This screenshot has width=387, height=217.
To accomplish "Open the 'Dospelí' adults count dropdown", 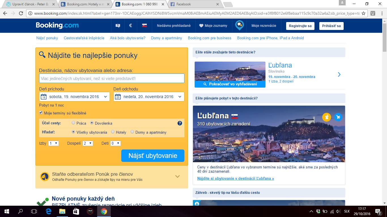I will [x=88, y=143].
